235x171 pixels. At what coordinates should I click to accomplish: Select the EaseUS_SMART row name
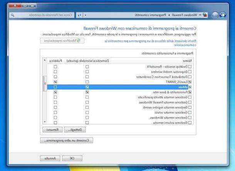176,82
